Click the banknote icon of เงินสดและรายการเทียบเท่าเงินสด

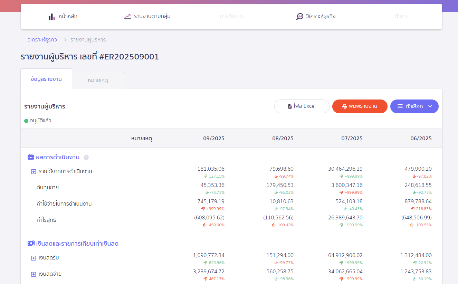[x=31, y=243]
